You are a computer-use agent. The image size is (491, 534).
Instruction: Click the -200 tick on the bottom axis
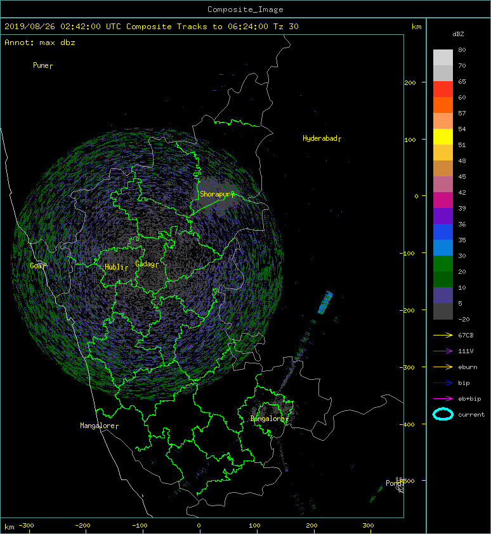pos(82,526)
